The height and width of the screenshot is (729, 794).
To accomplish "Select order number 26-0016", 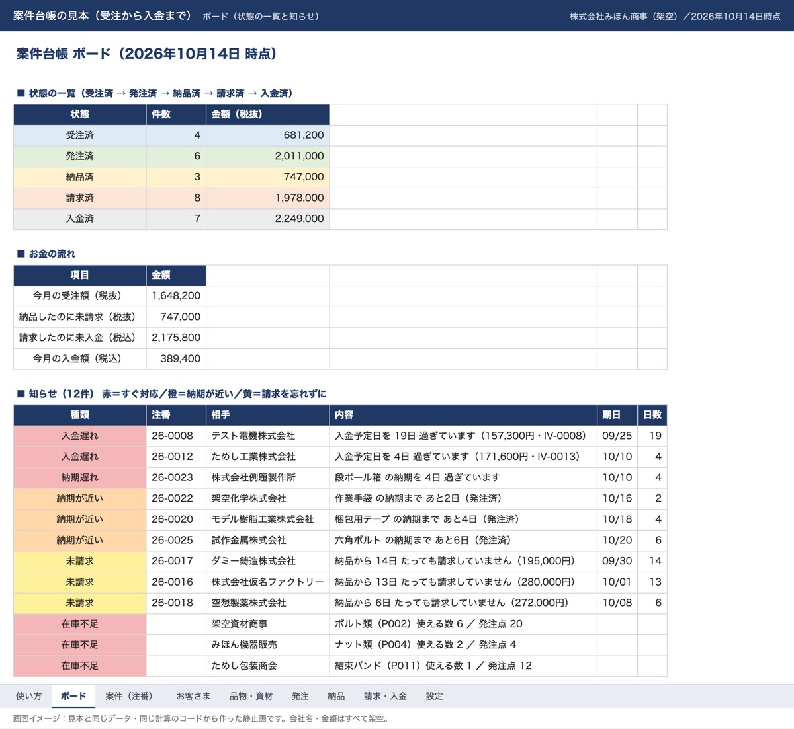I will (x=176, y=582).
